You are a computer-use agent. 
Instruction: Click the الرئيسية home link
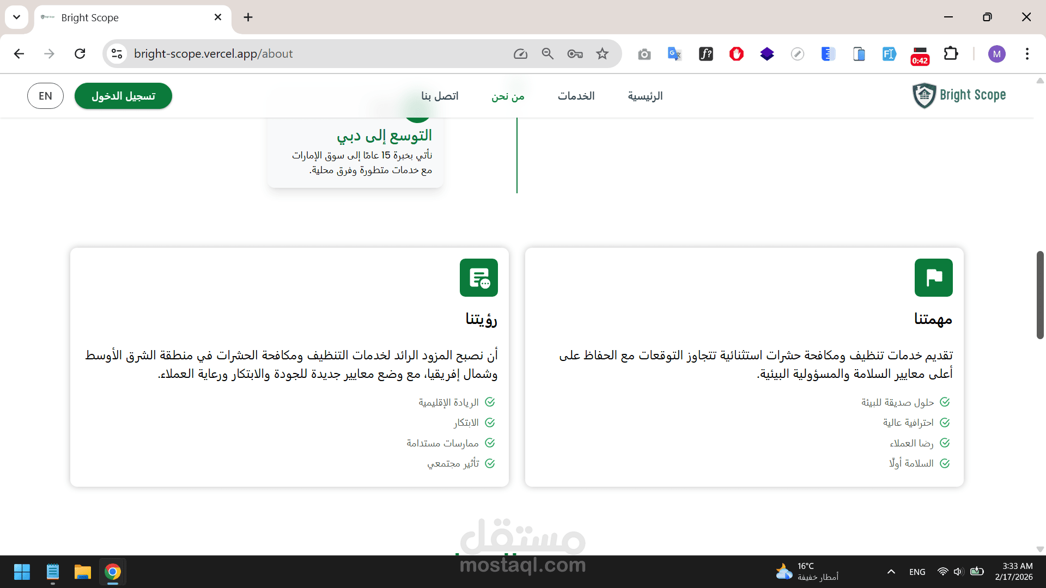coord(645,96)
